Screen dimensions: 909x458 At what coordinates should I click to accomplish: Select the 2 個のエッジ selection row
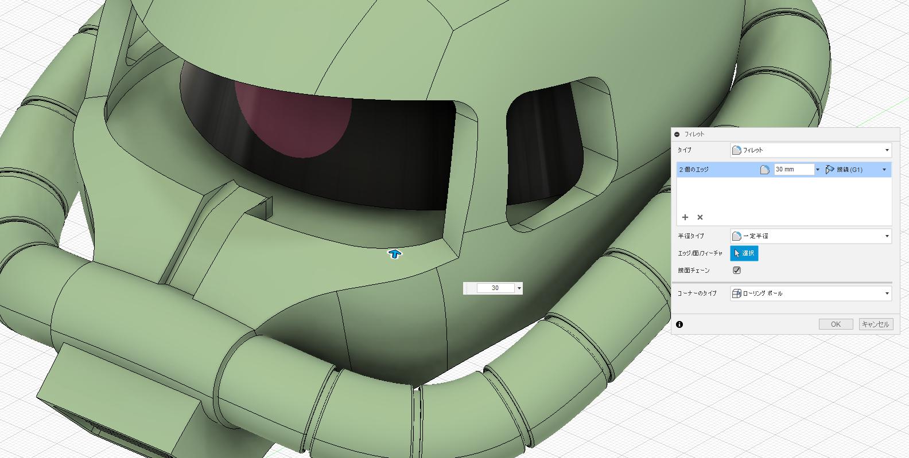(784, 170)
